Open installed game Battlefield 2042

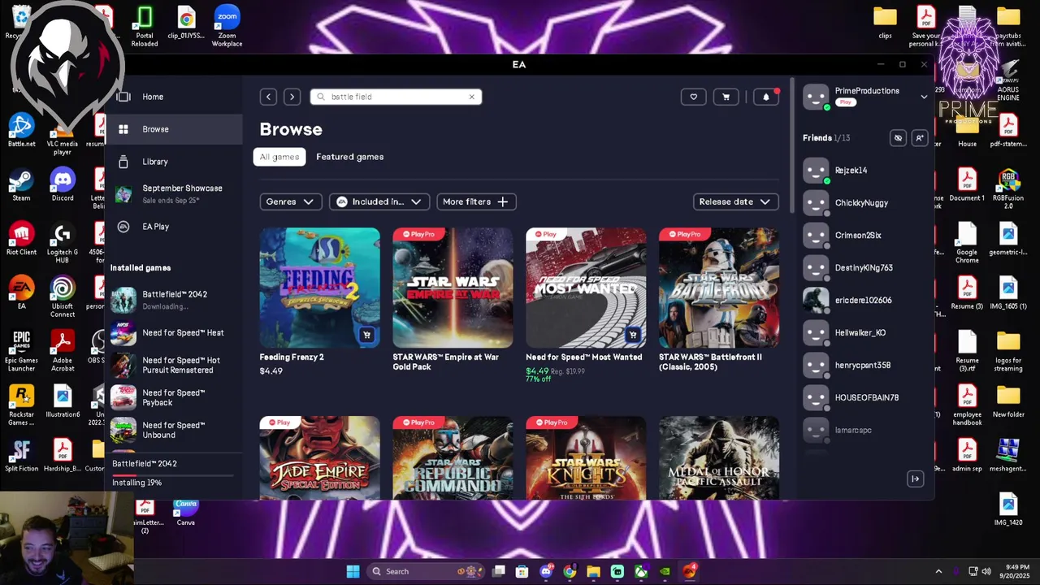(x=174, y=300)
